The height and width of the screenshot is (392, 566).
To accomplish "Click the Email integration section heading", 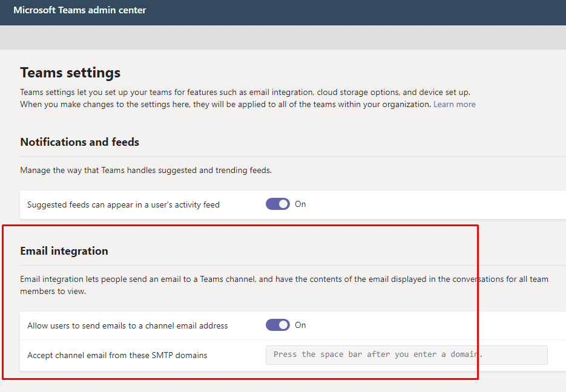I will coord(64,250).
